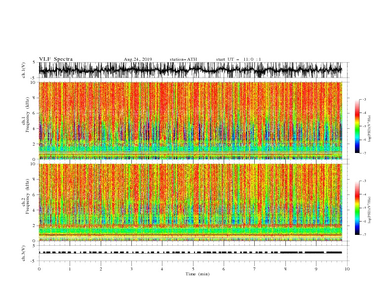
Task: Click the 'VLF Spectra' title text
Action: (x=56, y=59)
